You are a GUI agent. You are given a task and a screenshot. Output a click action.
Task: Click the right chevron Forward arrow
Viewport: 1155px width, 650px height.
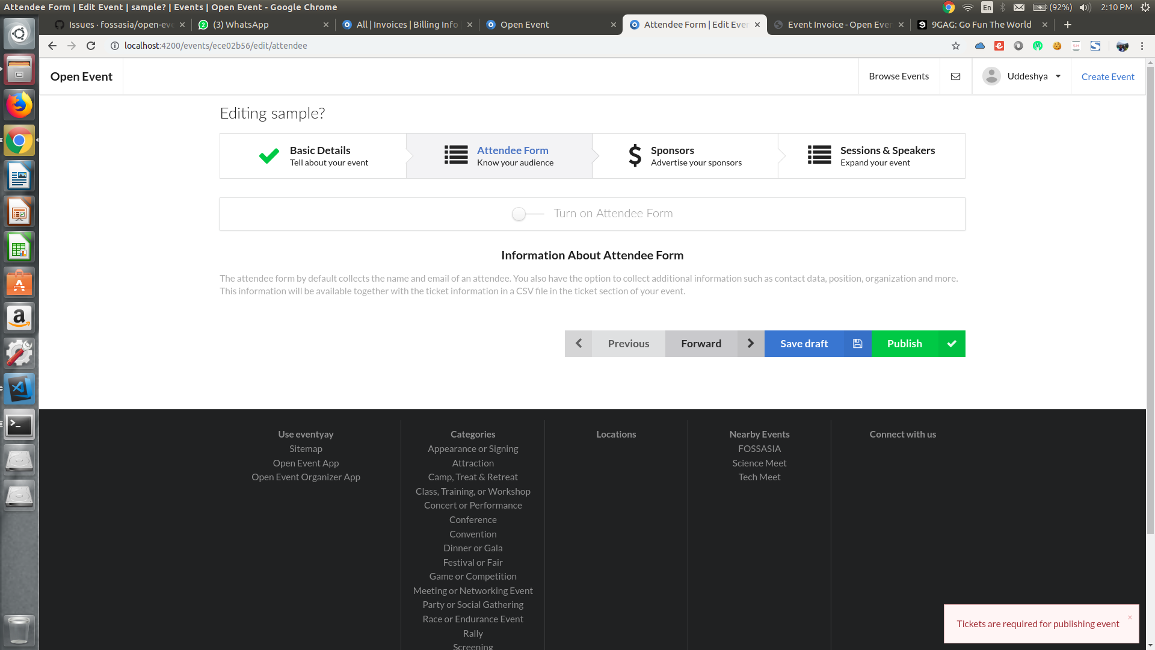(750, 344)
